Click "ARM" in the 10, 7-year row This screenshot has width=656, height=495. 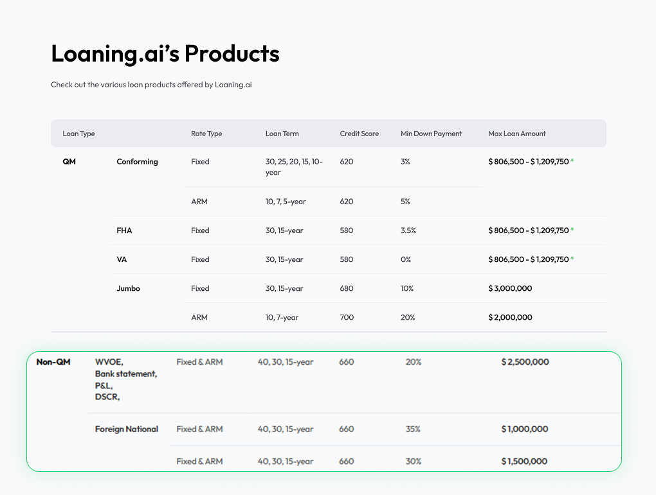[199, 317]
